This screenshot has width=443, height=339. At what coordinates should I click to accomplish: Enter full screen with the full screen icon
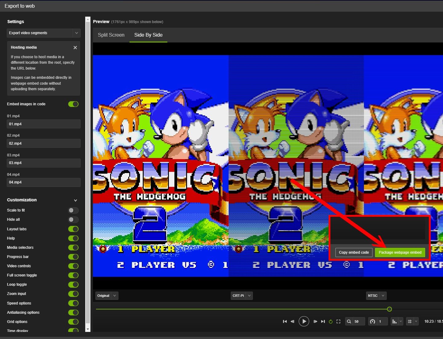pos(338,321)
